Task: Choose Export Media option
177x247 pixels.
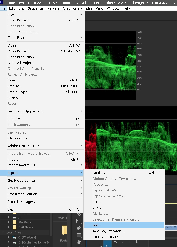Action: pyautogui.click(x=124, y=173)
